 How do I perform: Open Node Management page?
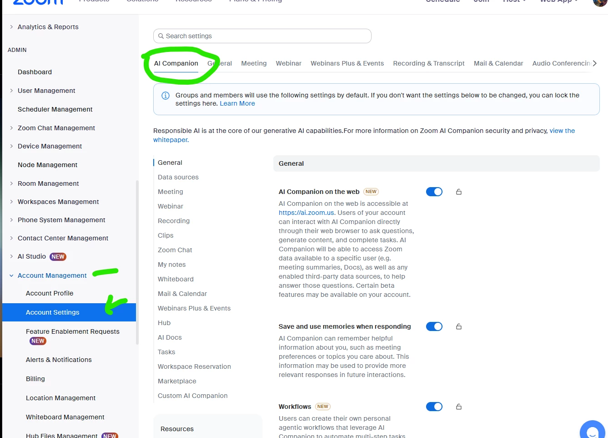47,165
